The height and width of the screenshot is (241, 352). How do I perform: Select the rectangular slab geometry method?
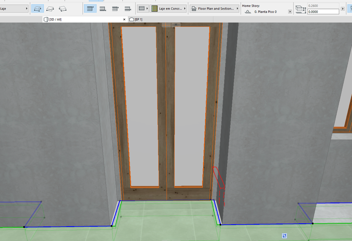(50, 8)
